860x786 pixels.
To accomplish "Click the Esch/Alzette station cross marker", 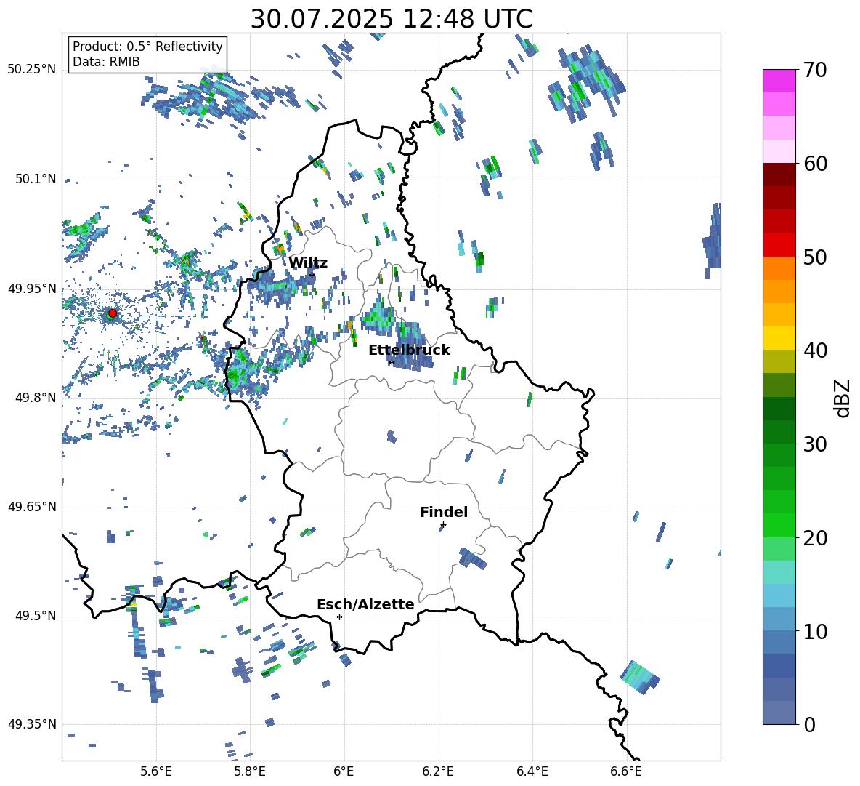I will (339, 617).
